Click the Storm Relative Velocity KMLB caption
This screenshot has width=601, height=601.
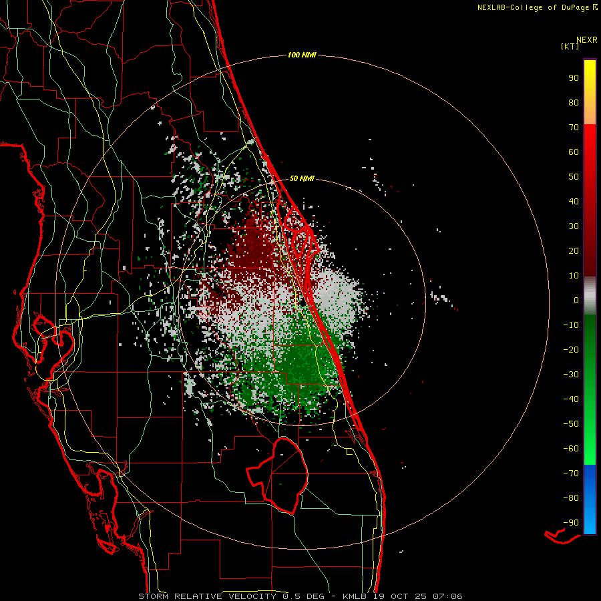tap(300, 596)
